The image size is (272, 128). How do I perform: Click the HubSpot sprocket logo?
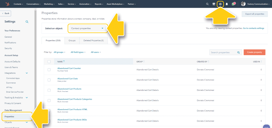pyautogui.click(x=7, y=4)
